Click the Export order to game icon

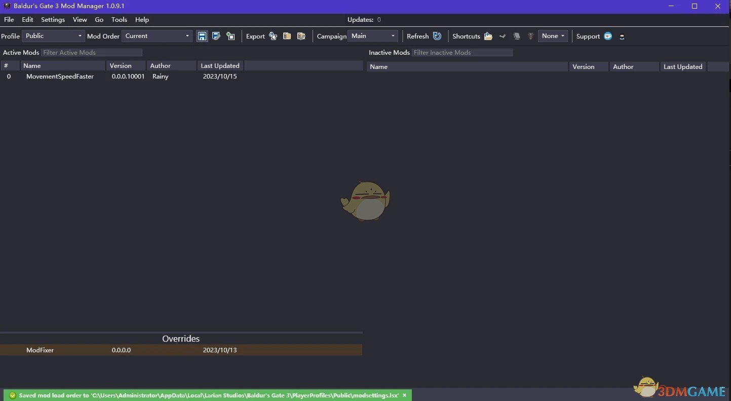click(x=273, y=36)
